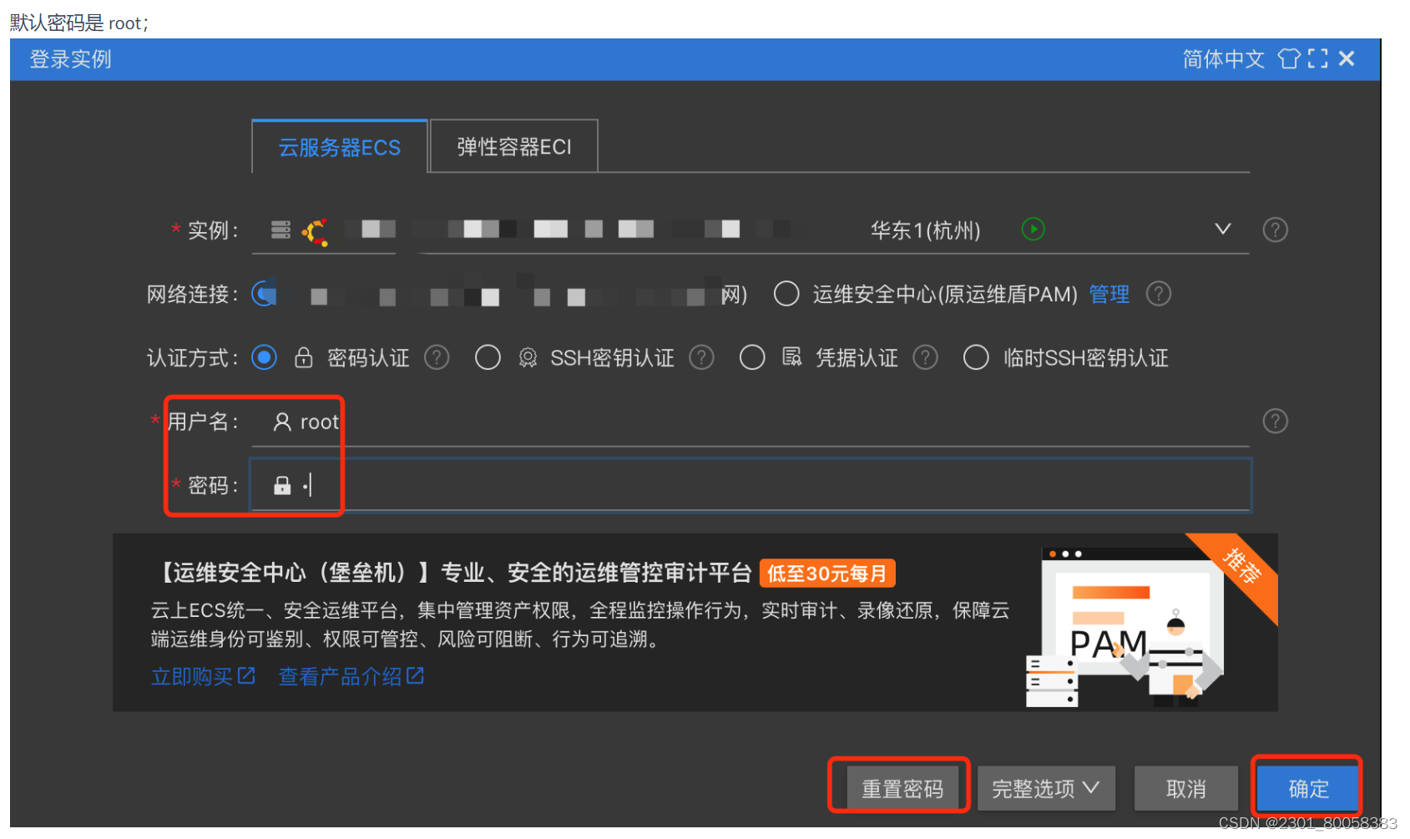Click help icon next to 管理
Screen dimensions: 1410x839
(1159, 294)
